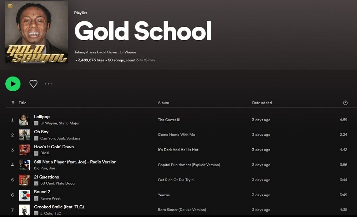Click the 3:24 duration of Oh Boy

coord(343,135)
